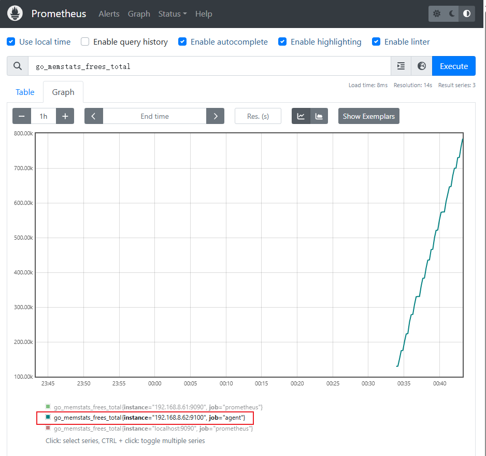This screenshot has width=486, height=456.
Task: Click the format expression icon
Action: click(x=401, y=66)
